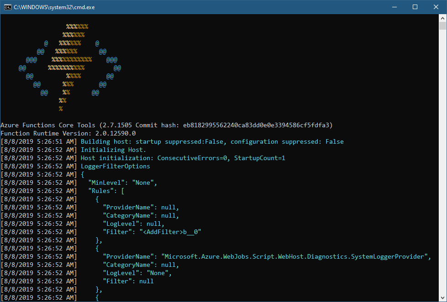
Task: Click the timestamp '[8/8/2019 5:26:51 AM]'
Action: [39, 141]
